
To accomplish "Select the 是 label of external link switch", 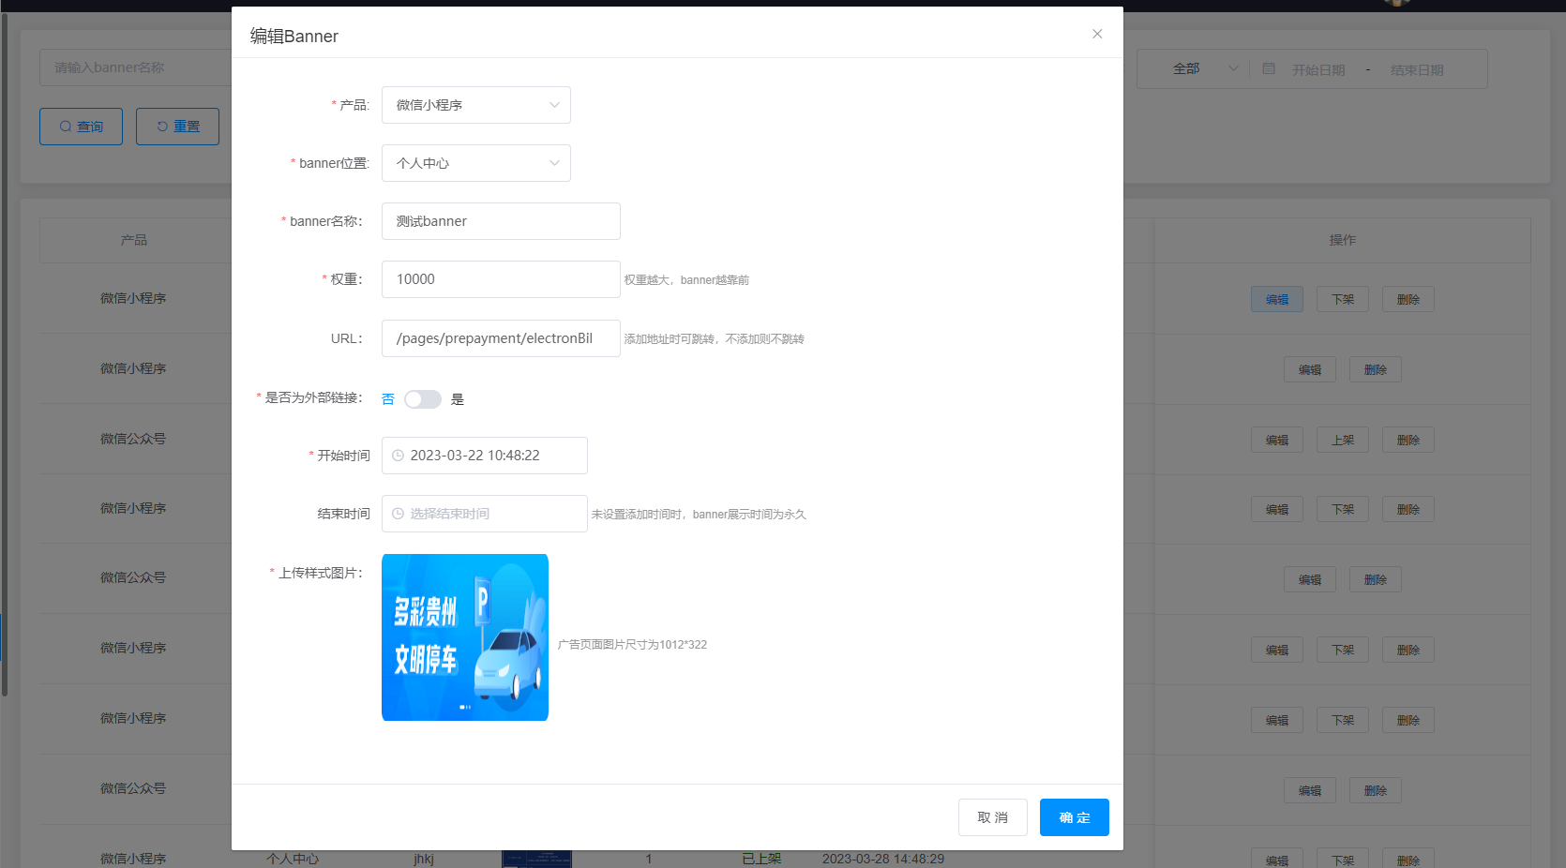I will [458, 399].
